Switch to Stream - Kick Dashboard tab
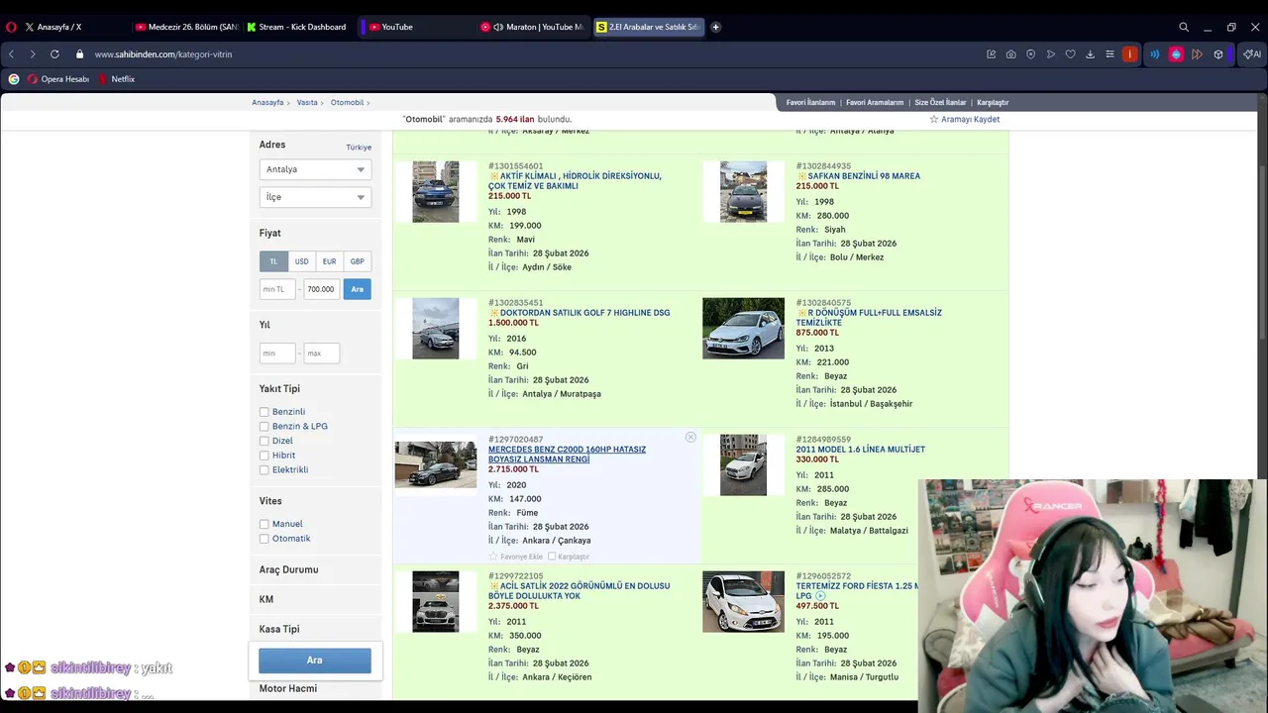1268x713 pixels. [297, 27]
